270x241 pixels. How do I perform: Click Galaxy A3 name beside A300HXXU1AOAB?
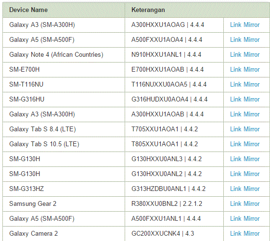[x=42, y=114]
